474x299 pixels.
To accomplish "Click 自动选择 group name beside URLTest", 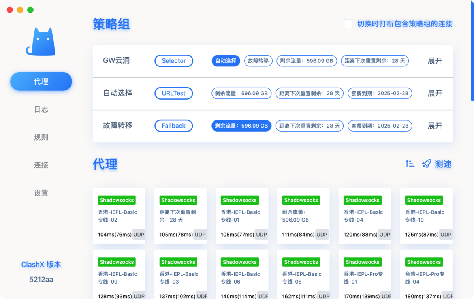I will [118, 93].
